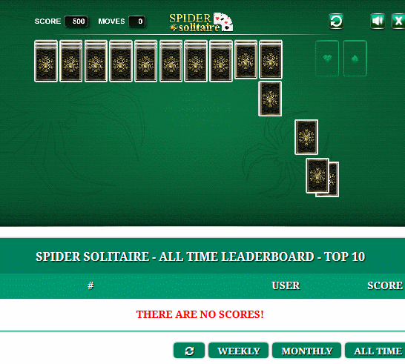Click the card below the tenth column

[x=270, y=99]
